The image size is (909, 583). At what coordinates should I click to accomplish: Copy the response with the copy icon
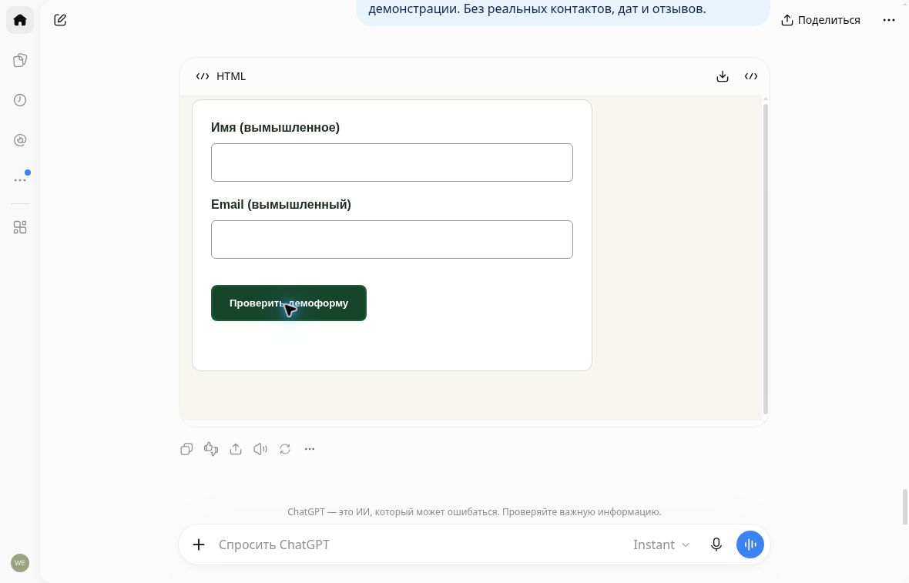[x=186, y=449]
